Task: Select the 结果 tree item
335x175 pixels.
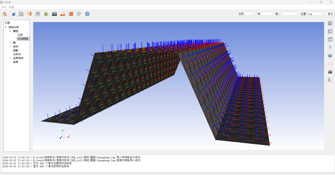Action: click(16, 62)
